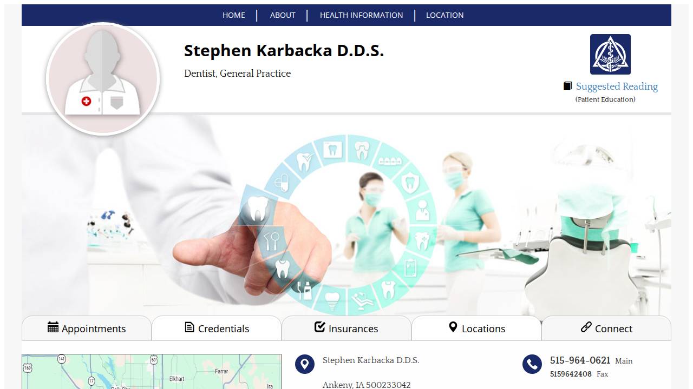Navigate to HOME in the top menu
Viewport: 693px width, 389px height.
coord(233,15)
